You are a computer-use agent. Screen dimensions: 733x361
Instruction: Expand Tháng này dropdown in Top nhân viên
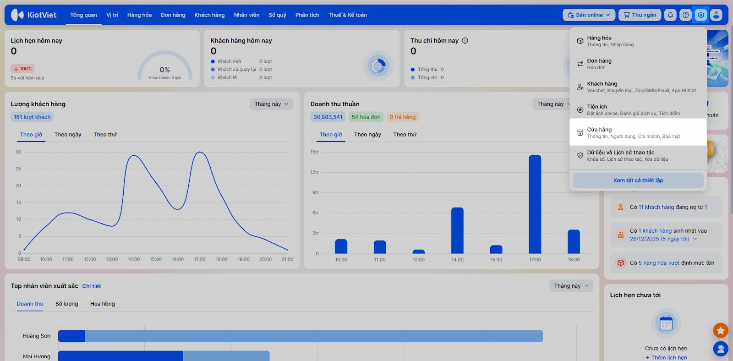pos(571,286)
